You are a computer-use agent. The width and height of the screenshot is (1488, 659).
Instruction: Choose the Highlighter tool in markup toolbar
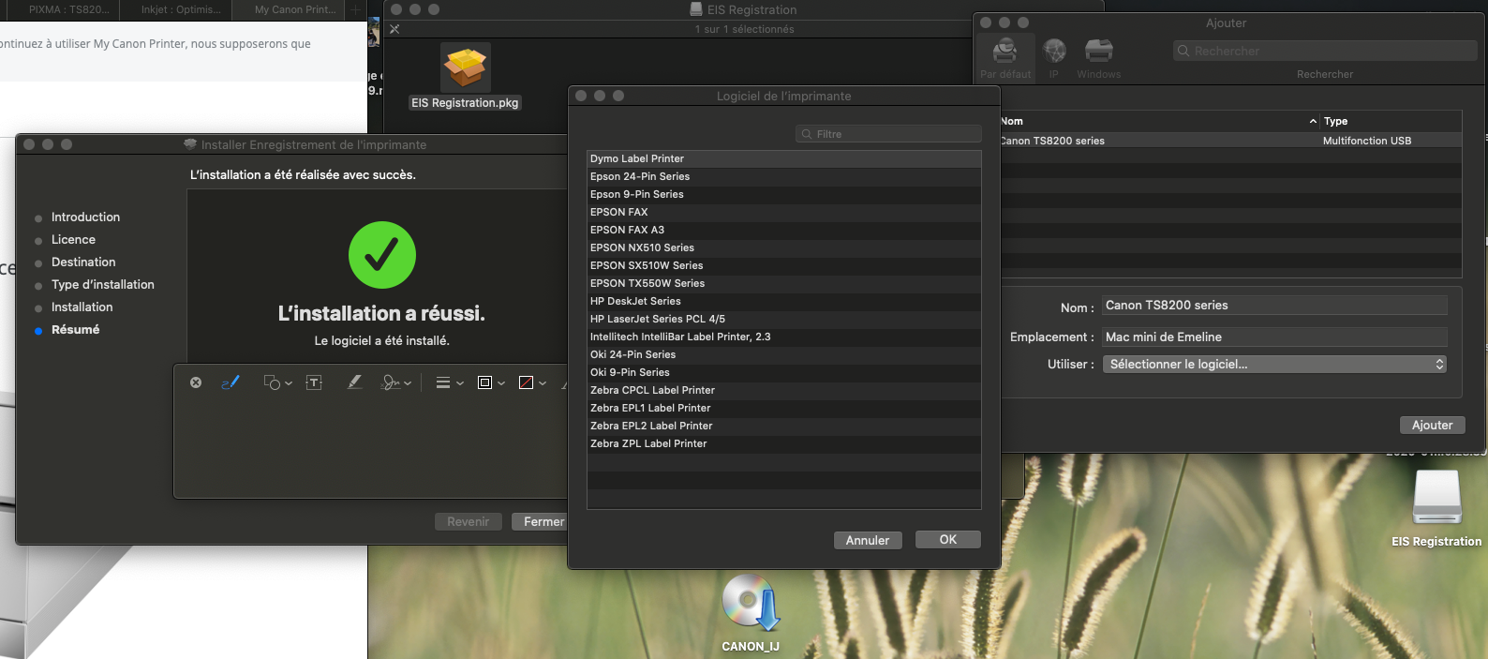coord(354,382)
